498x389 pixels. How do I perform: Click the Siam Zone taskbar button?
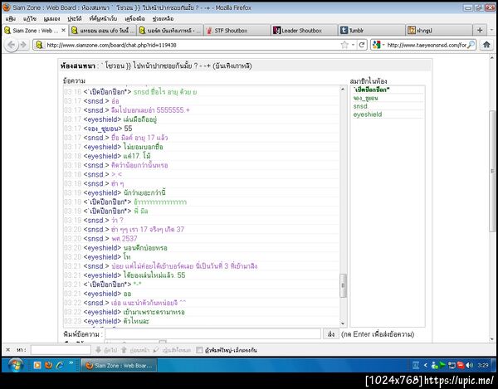click(120, 366)
